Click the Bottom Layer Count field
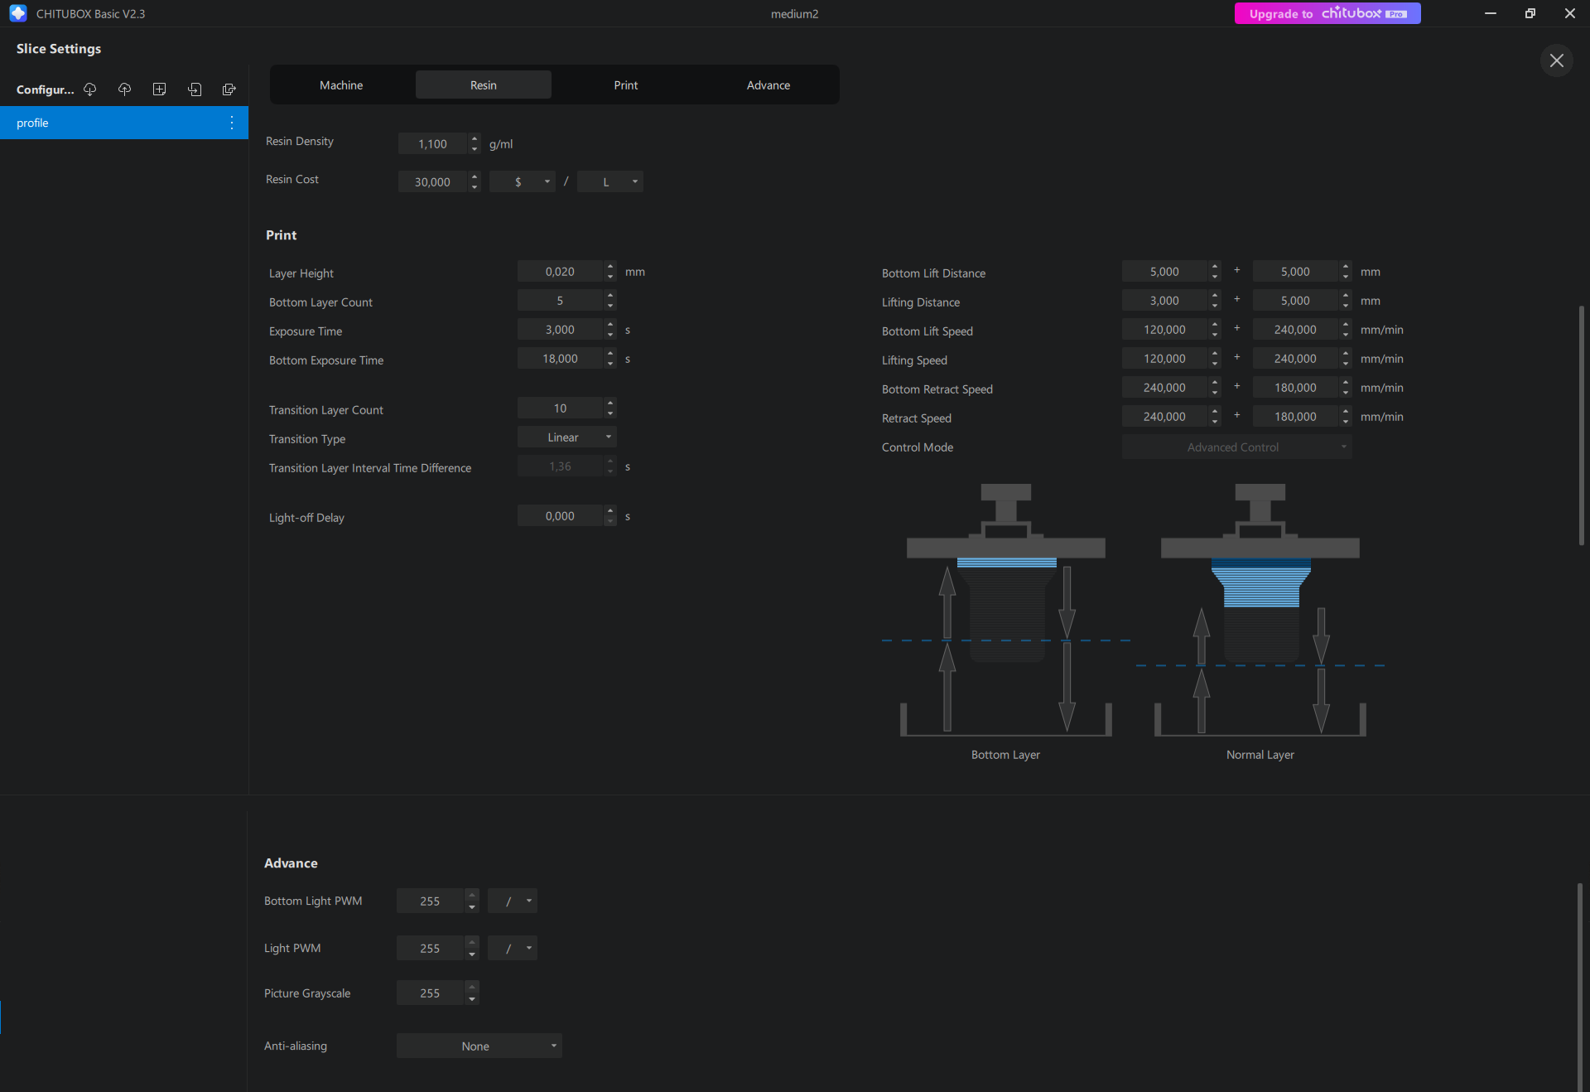1590x1092 pixels. (561, 300)
